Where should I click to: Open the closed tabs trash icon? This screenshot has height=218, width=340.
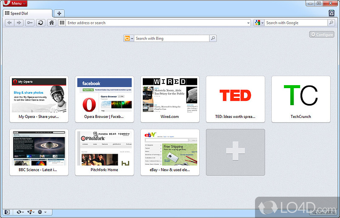[x=331, y=13]
